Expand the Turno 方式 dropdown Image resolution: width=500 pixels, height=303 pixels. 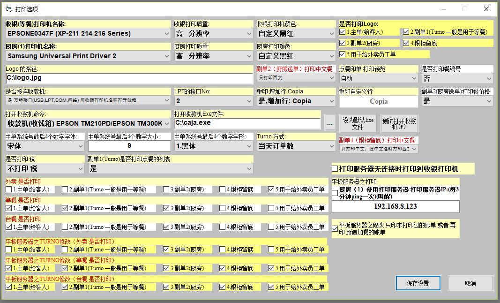[x=296, y=146]
